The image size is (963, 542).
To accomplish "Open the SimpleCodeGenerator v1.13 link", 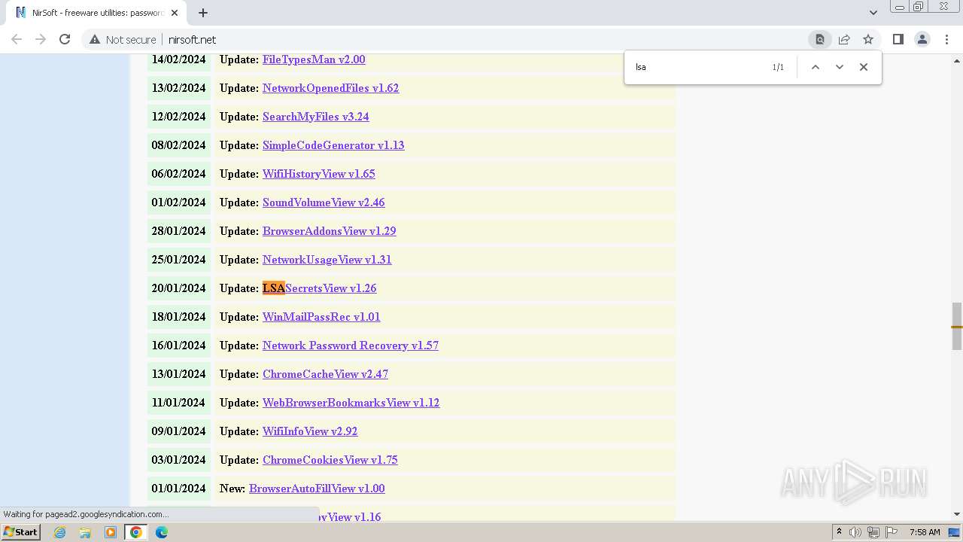I will point(333,145).
